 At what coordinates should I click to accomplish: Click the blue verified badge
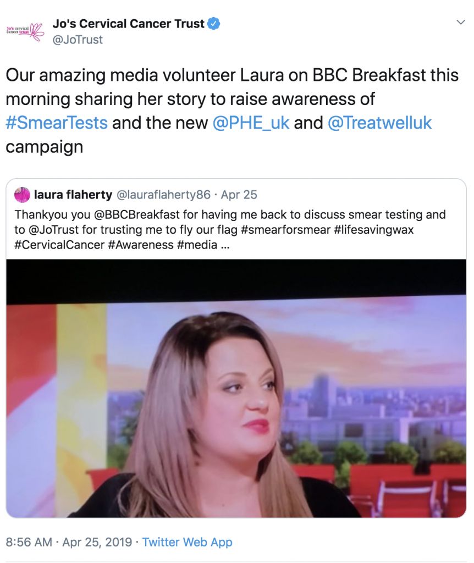click(x=214, y=24)
